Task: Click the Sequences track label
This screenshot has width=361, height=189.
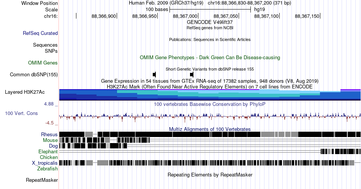Action: pyautogui.click(x=45, y=45)
